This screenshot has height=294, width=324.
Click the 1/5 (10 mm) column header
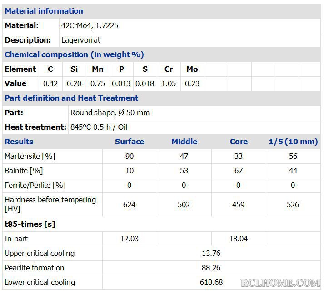(x=293, y=142)
